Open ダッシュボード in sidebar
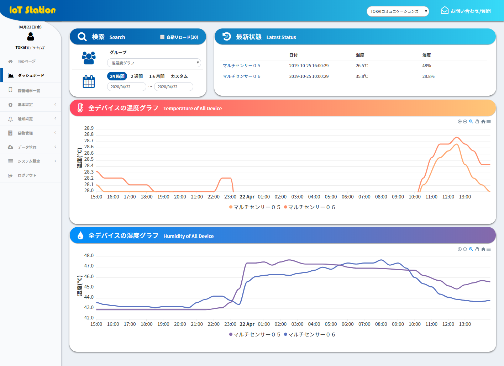Screen dimensions: 504x366 pos(31,75)
